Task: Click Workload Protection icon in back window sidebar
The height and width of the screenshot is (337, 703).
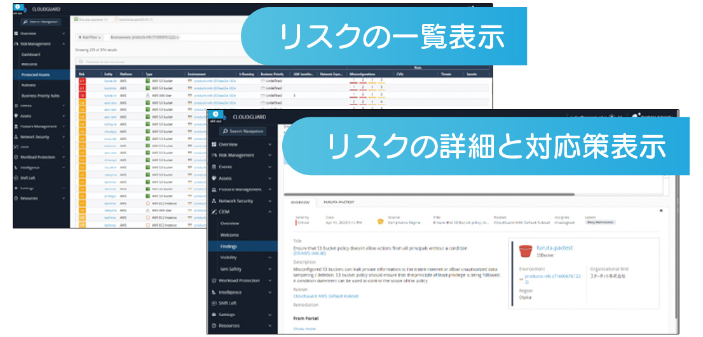Action: [x=16, y=157]
